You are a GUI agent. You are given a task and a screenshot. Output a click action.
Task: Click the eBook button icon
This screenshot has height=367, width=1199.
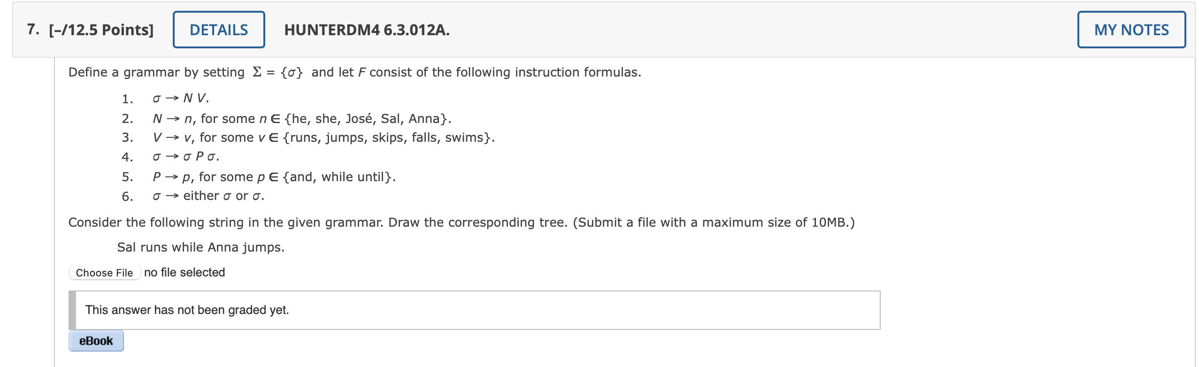coord(96,341)
